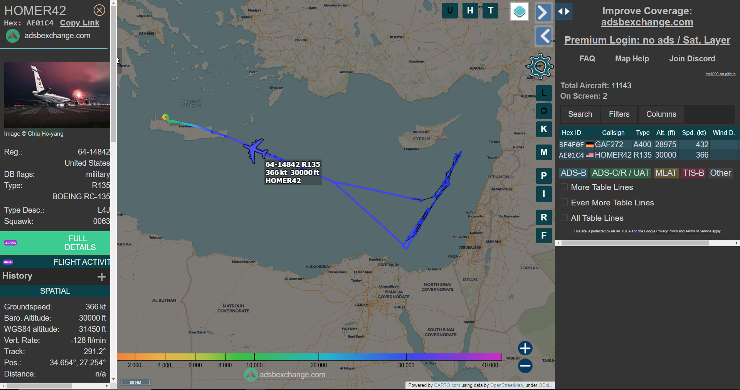Sort table by Wind D. column
This screenshot has height=390, width=740.
(723, 133)
